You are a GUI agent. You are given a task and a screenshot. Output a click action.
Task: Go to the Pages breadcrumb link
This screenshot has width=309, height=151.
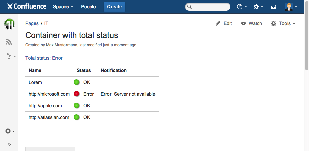(x=32, y=23)
